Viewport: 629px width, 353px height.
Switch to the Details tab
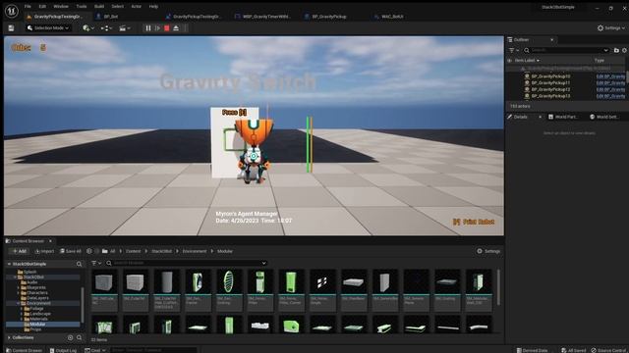[x=520, y=117]
